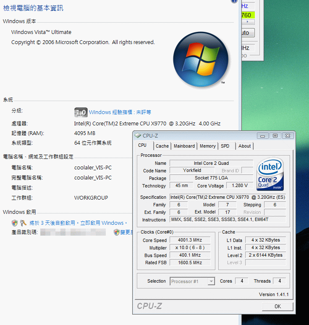
Task: Click the L1 Inst. cache value
Action: [x=265, y=247]
